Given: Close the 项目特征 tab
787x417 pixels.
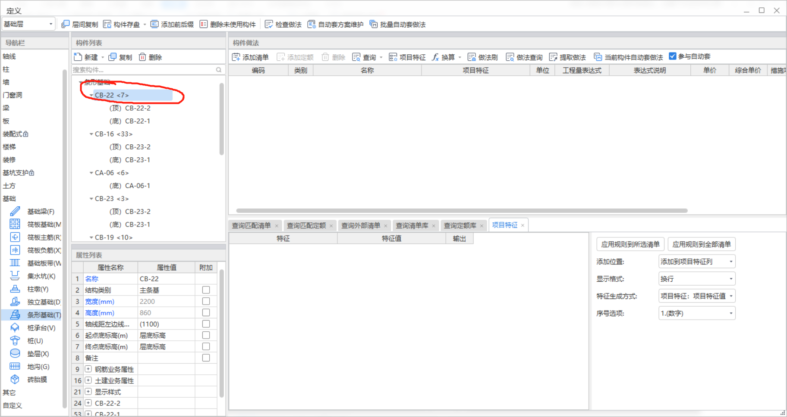Looking at the screenshot, I should click(523, 225).
